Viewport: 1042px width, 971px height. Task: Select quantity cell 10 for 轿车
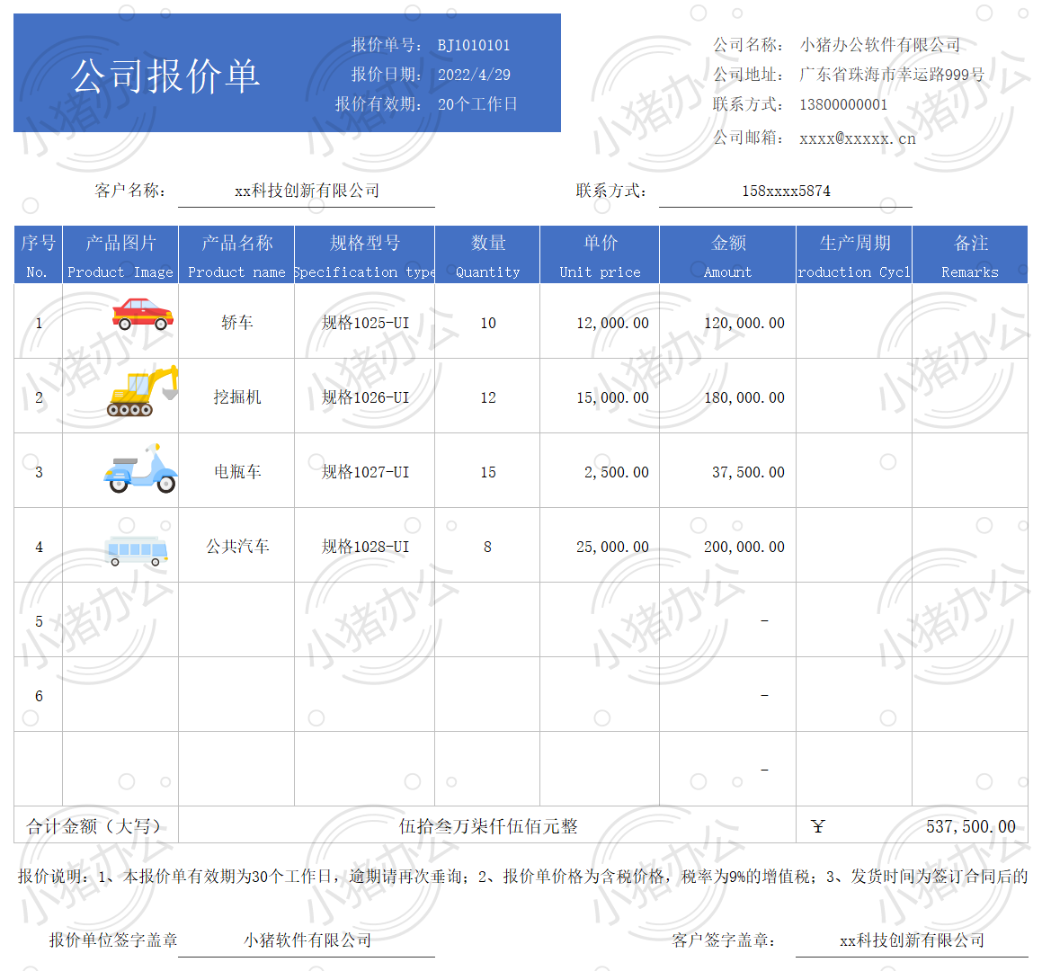coord(488,323)
